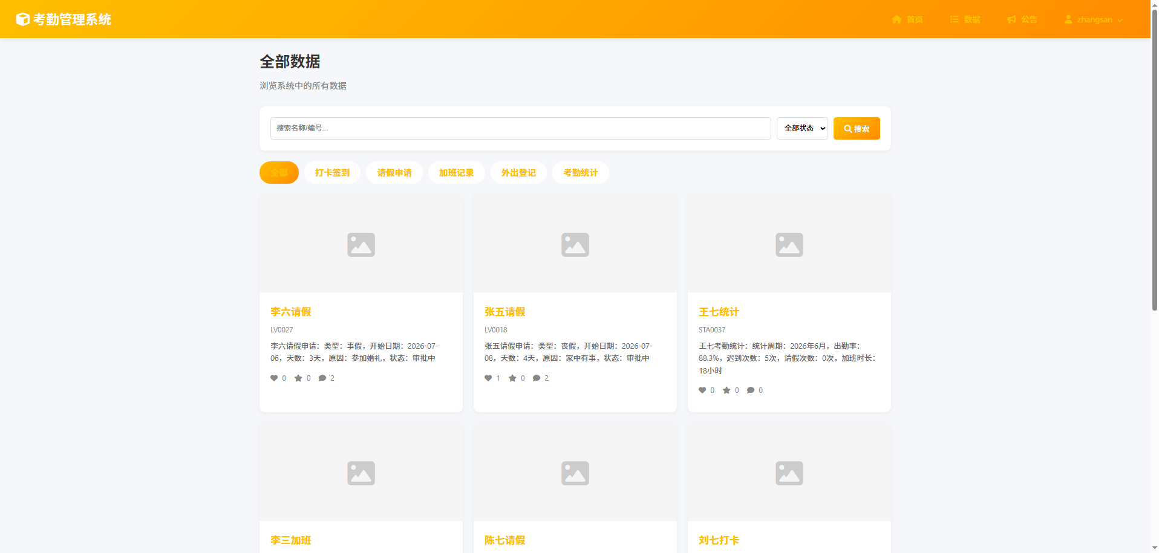1159x553 pixels.
Task: Select the 考勤统计 tab
Action: (580, 172)
